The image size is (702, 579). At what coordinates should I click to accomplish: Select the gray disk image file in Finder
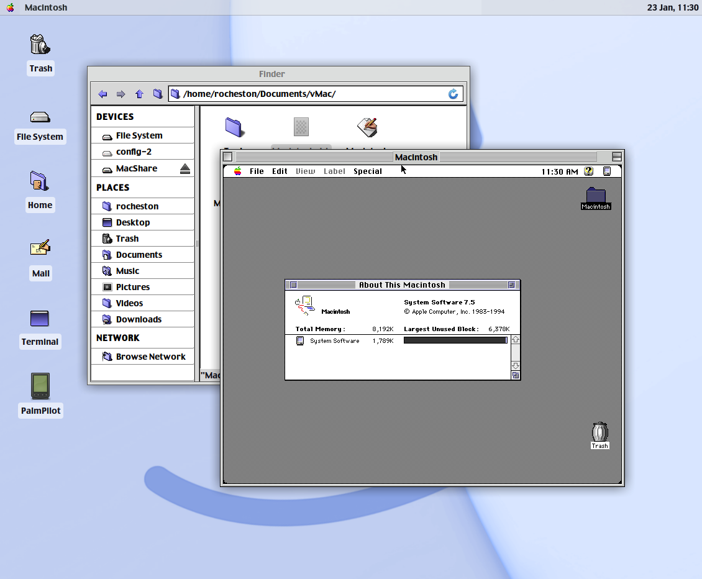point(301,127)
